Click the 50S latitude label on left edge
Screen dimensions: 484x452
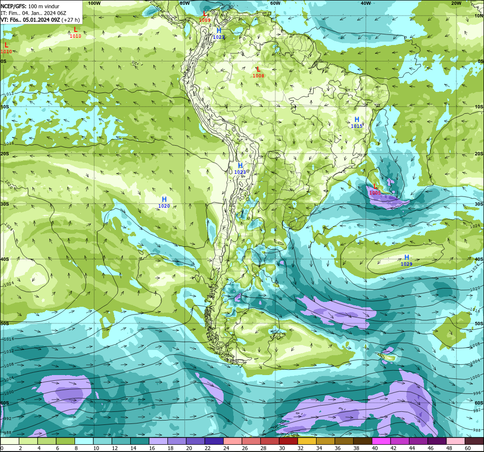pos(5,323)
